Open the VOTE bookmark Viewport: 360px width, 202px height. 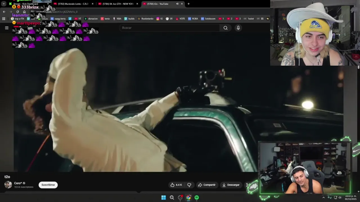180,19
